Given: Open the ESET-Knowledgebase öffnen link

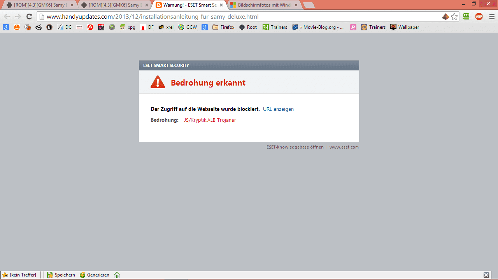Looking at the screenshot, I should (x=295, y=147).
